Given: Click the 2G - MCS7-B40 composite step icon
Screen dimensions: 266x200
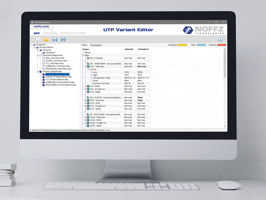Looking at the screenshot, I should pos(88,115).
